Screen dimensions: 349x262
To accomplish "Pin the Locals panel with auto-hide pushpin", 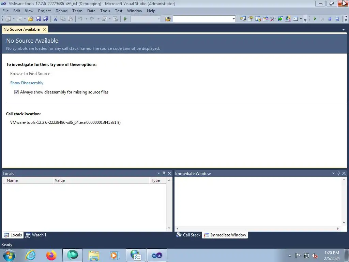I will click(x=164, y=173).
